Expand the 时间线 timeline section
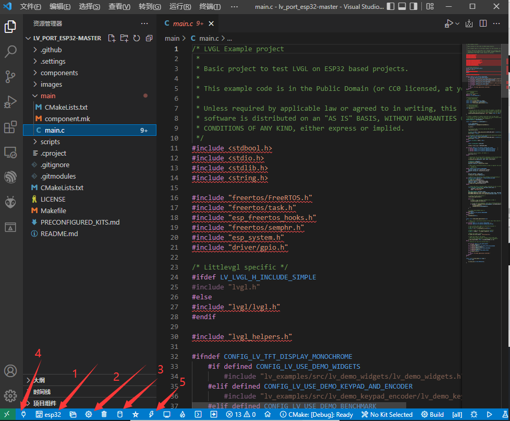The image size is (510, 421). tap(90, 392)
